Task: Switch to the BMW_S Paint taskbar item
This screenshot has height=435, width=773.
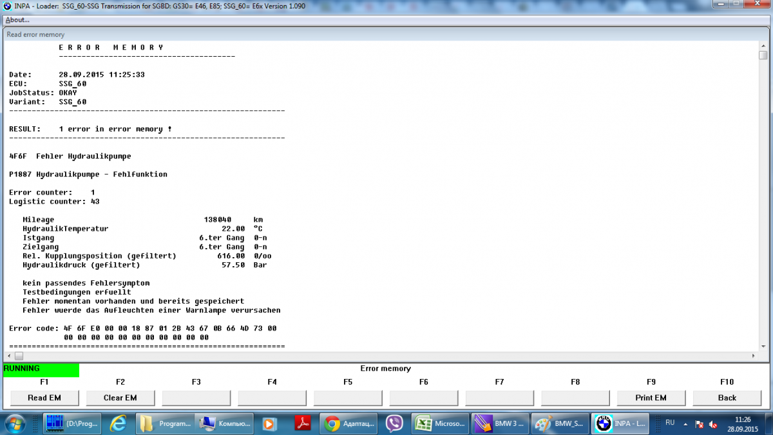Action: pyautogui.click(x=561, y=423)
